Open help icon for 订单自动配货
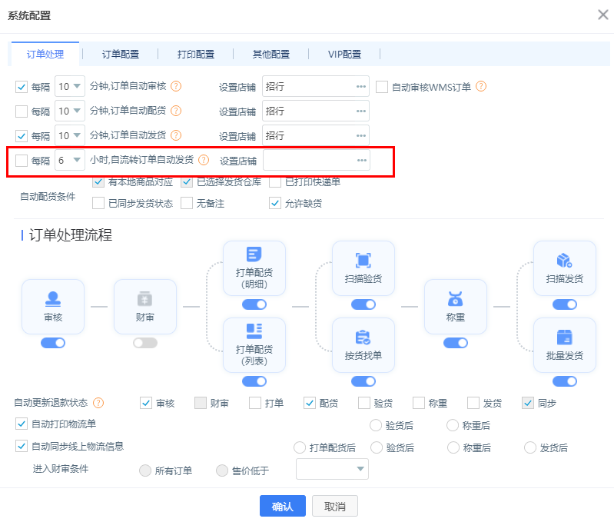 pyautogui.click(x=176, y=111)
